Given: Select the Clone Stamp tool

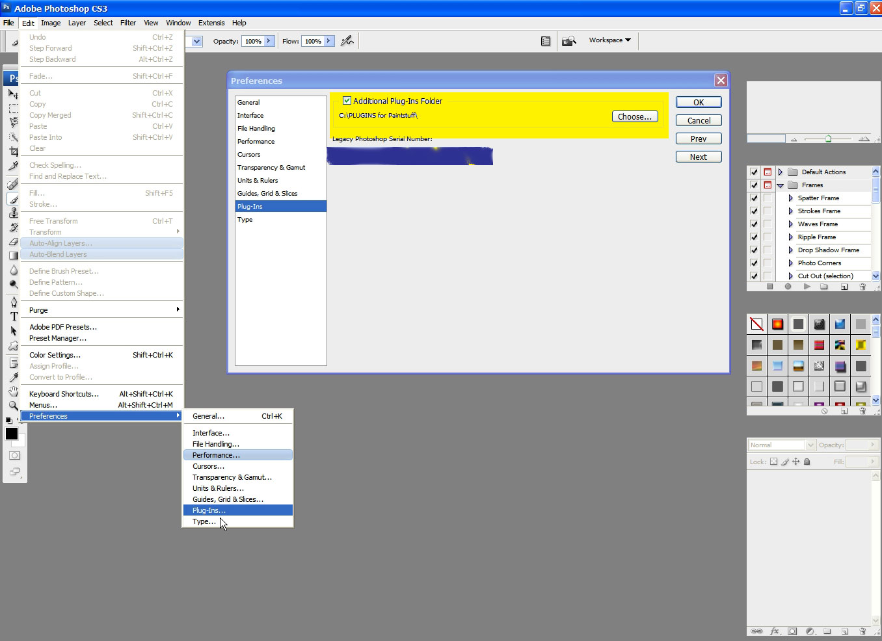Looking at the screenshot, I should coord(13,213).
